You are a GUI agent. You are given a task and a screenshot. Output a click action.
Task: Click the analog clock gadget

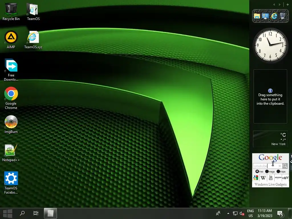coord(270,45)
